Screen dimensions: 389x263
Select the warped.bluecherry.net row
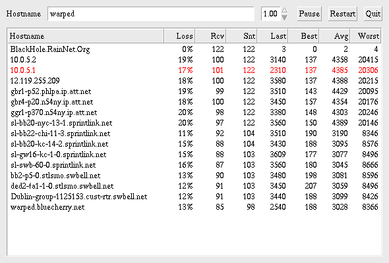pyautogui.click(x=194, y=207)
